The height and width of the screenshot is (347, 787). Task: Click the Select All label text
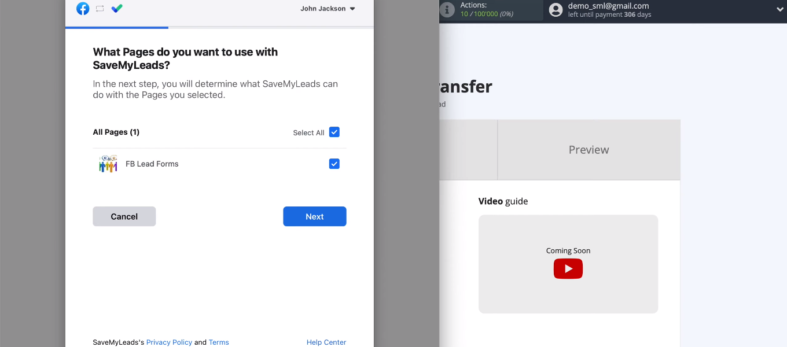click(x=308, y=132)
